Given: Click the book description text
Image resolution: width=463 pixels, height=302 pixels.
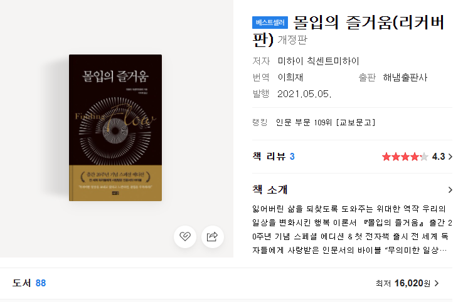Looking at the screenshot, I should (x=352, y=229).
